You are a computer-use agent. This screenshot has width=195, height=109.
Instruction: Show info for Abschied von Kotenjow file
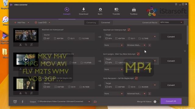point(150,45)
